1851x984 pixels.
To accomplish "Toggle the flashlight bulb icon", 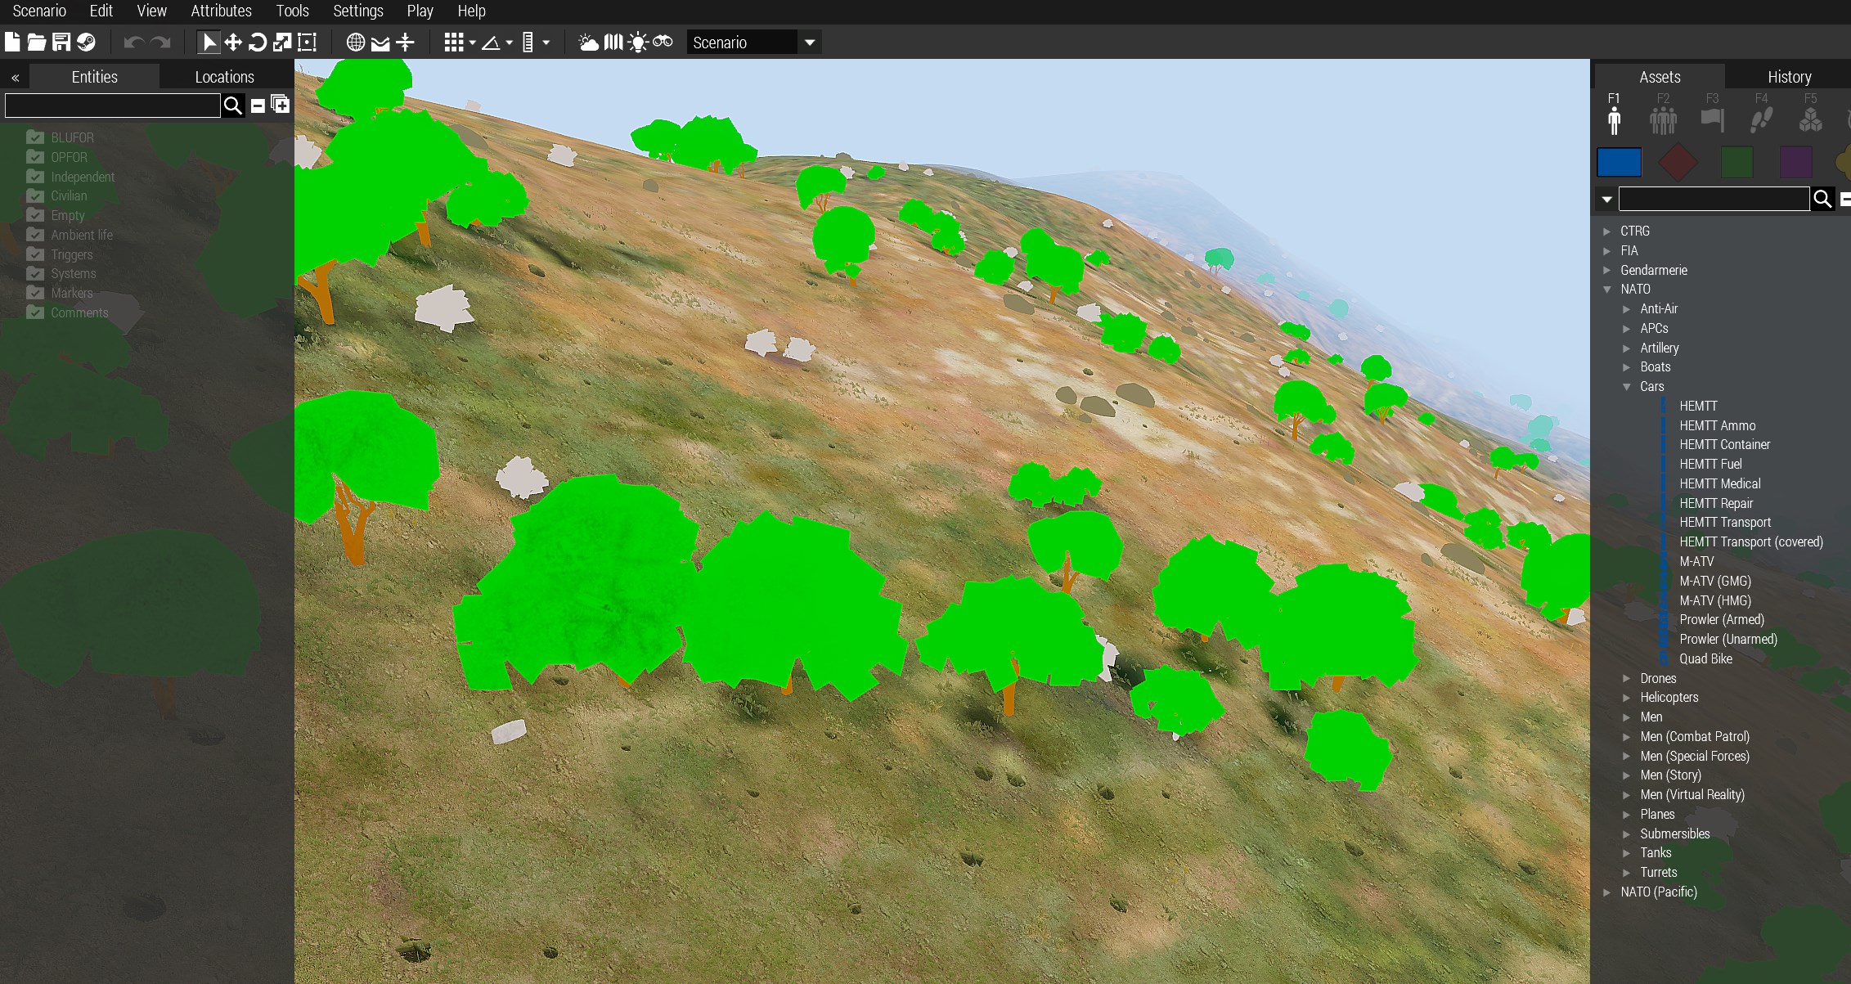I will coord(638,43).
